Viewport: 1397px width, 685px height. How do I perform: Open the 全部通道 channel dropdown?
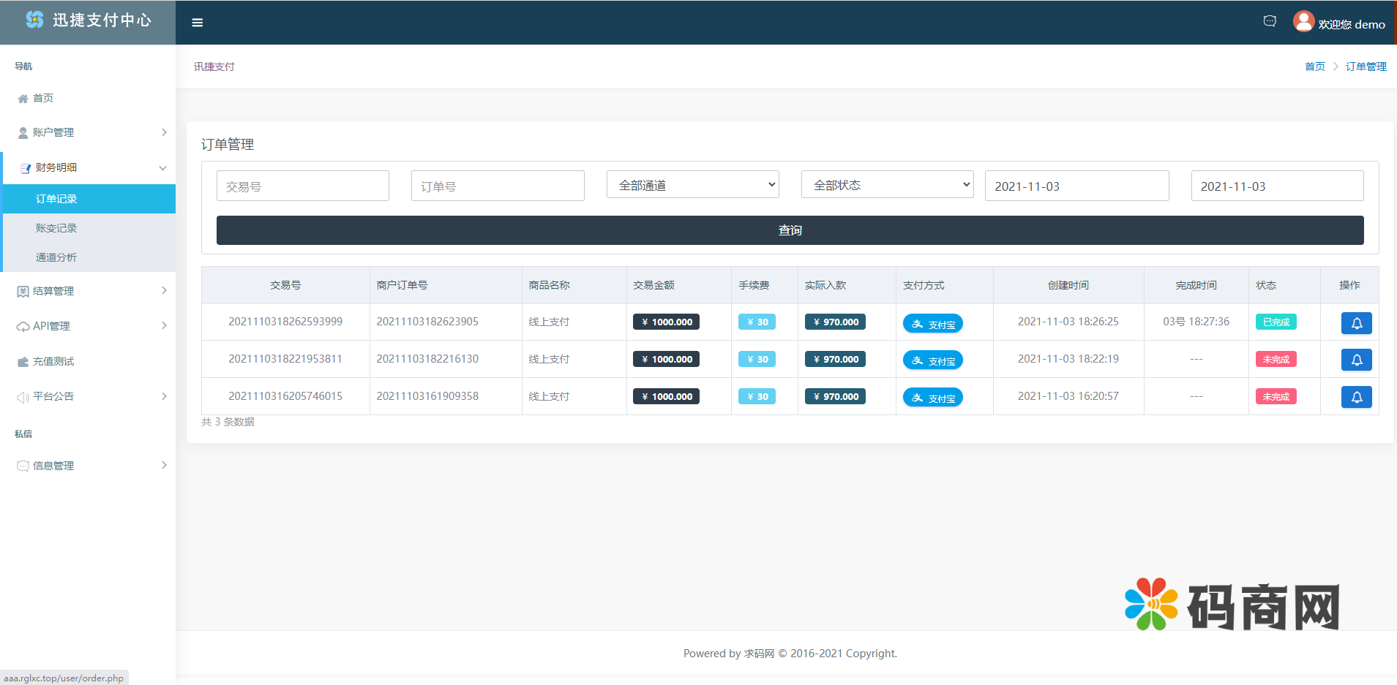[692, 185]
